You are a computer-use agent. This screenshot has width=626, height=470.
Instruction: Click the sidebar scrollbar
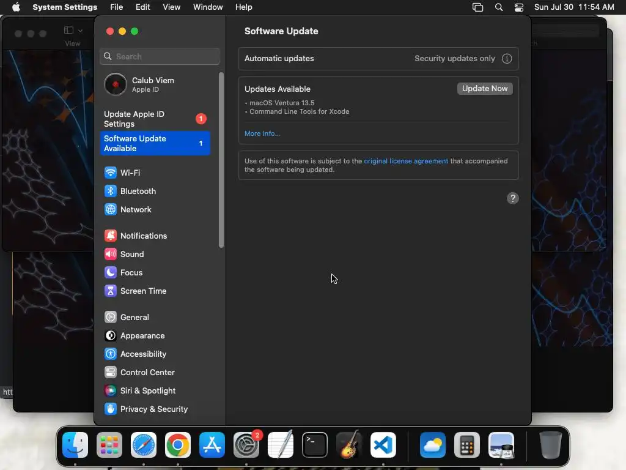click(221, 160)
